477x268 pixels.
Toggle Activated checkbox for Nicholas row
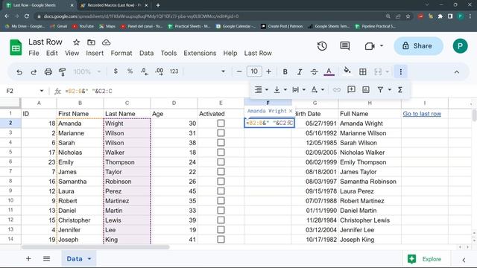coord(221,153)
